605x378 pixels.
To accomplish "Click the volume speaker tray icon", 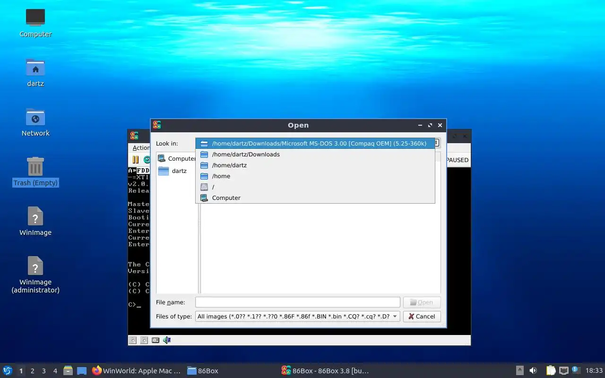I will (533, 371).
